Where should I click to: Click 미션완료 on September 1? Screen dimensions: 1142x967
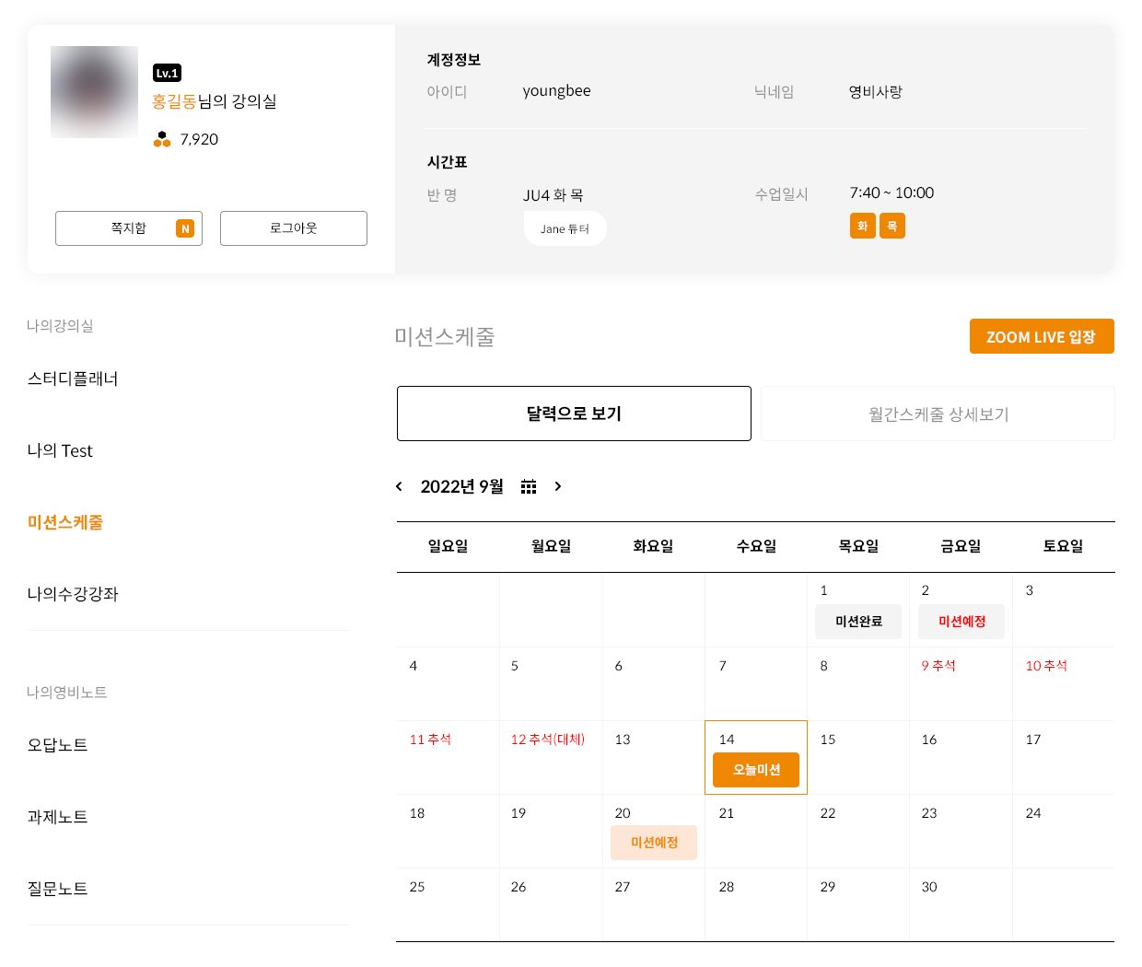tap(858, 622)
